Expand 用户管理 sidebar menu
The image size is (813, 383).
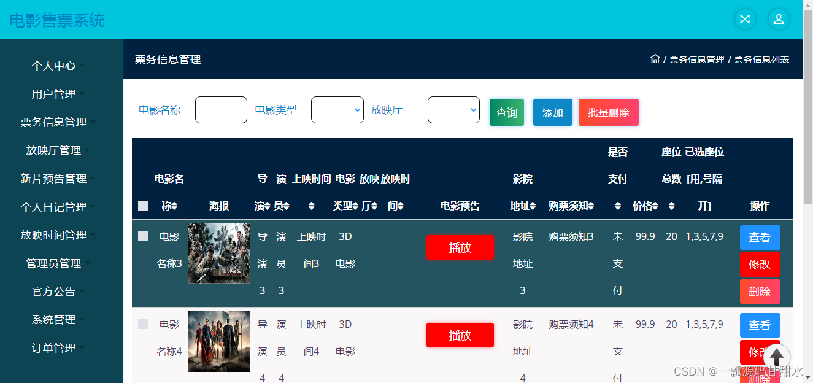[58, 94]
